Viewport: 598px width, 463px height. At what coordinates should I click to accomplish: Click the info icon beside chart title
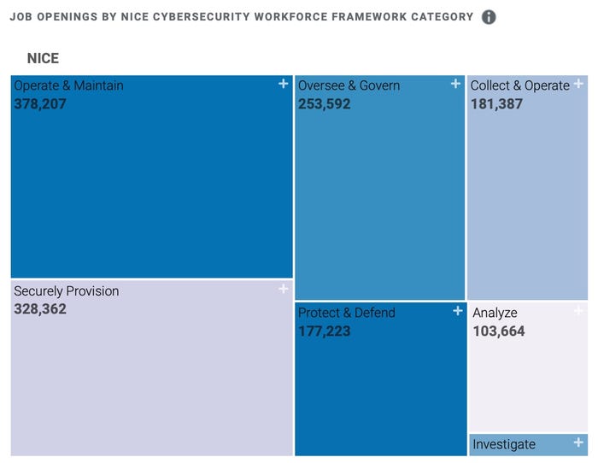coord(489,17)
